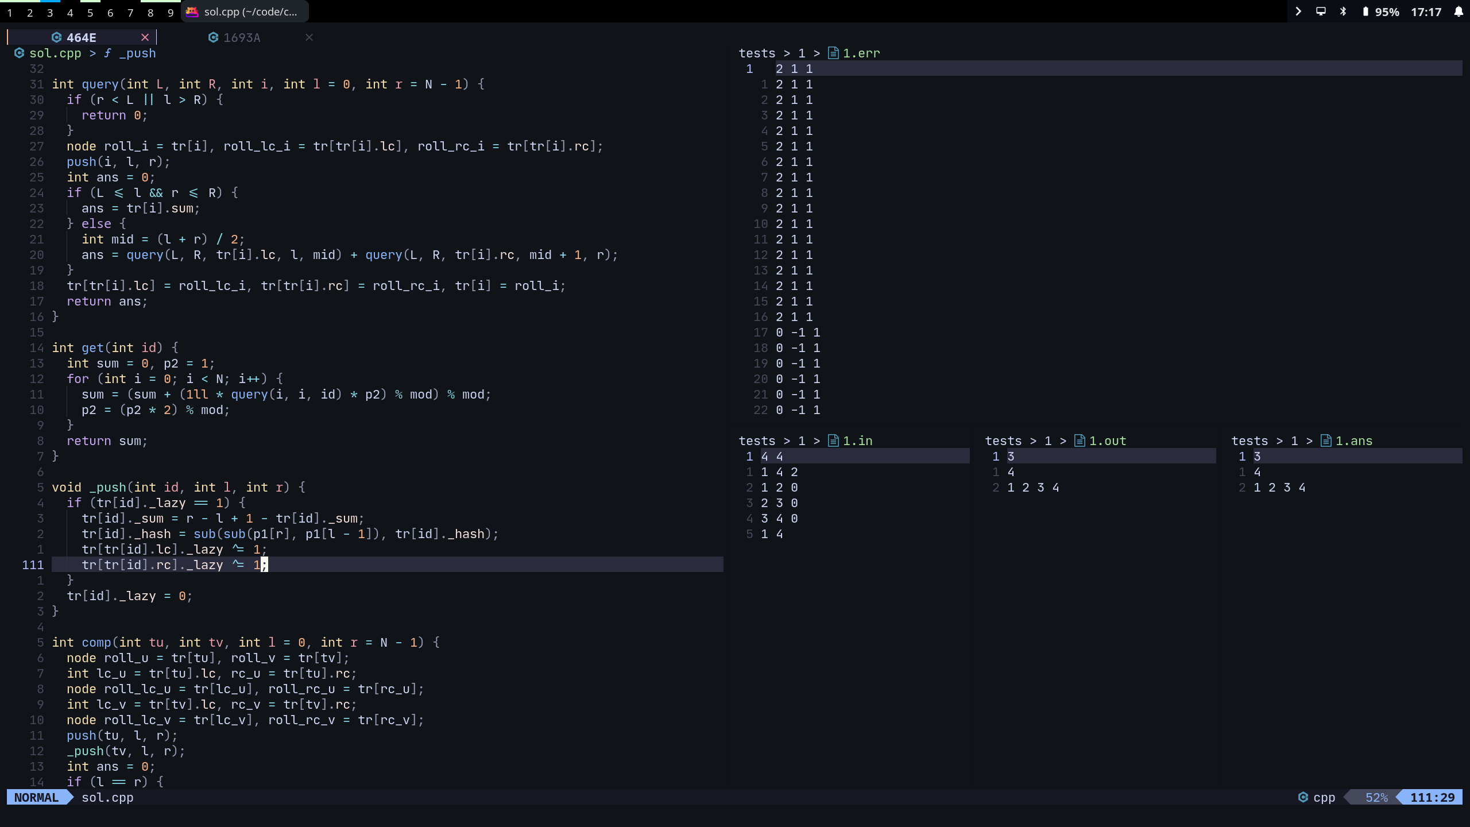Click the '1 2 3 4' line in 1.out

1033,487
